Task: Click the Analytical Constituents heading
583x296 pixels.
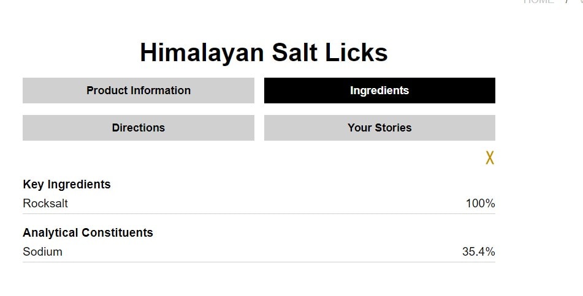Action: coord(88,232)
